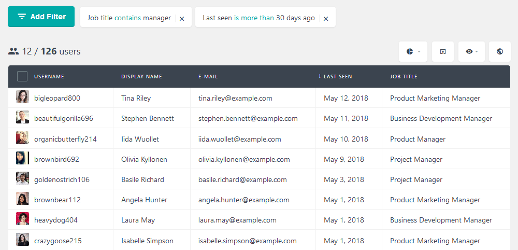Image resolution: width=518 pixels, height=250 pixels.
Task: Click last seen date May 3, 2018
Action: (344, 179)
